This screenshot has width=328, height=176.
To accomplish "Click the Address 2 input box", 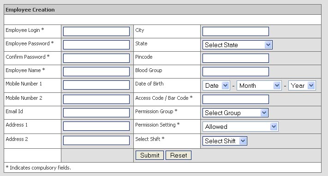I will (x=96, y=140).
